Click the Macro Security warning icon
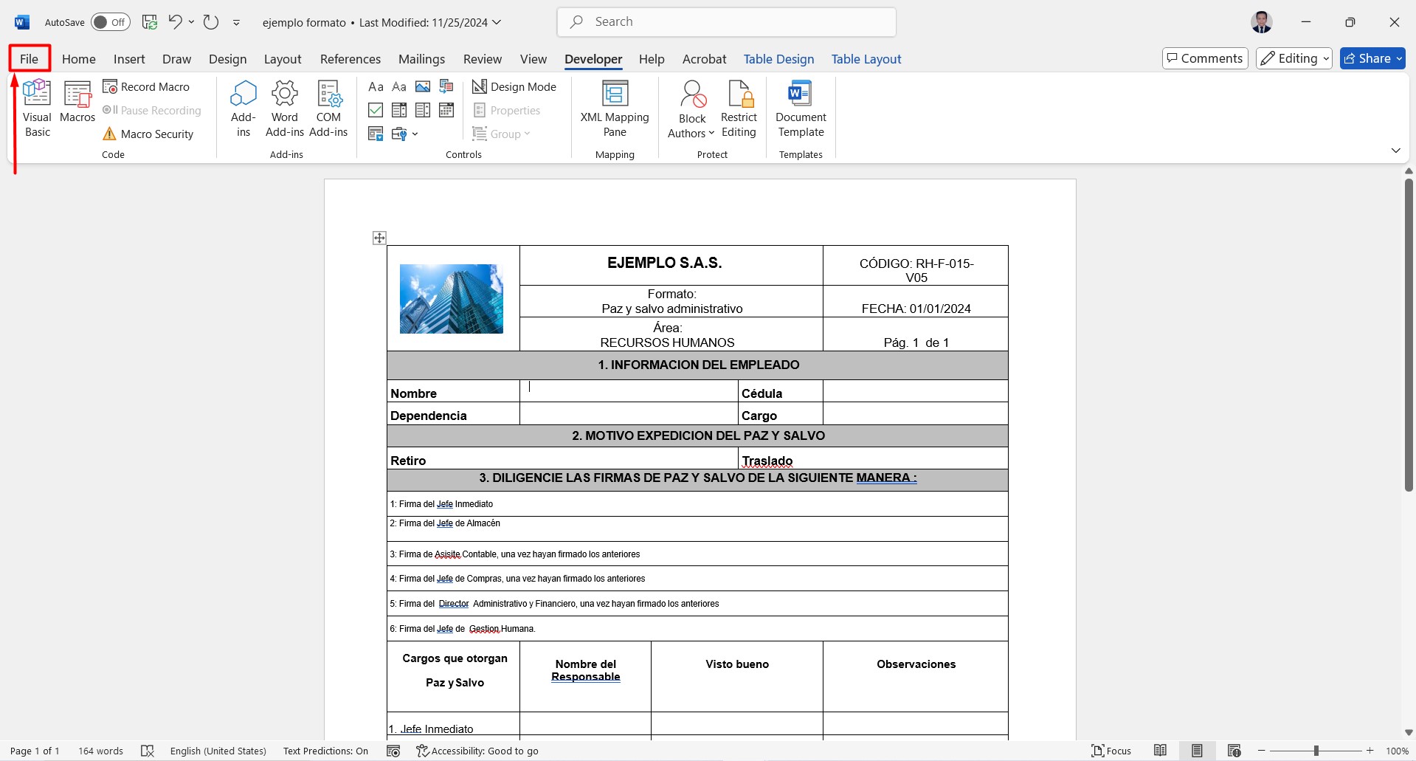Viewport: 1416px width, 761px height. (109, 134)
